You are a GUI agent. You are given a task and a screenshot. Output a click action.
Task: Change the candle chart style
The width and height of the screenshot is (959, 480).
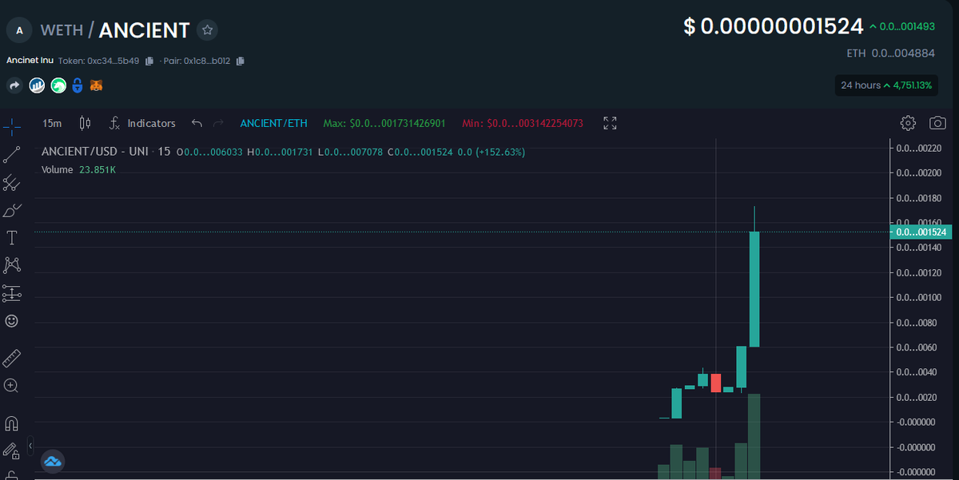tap(86, 123)
